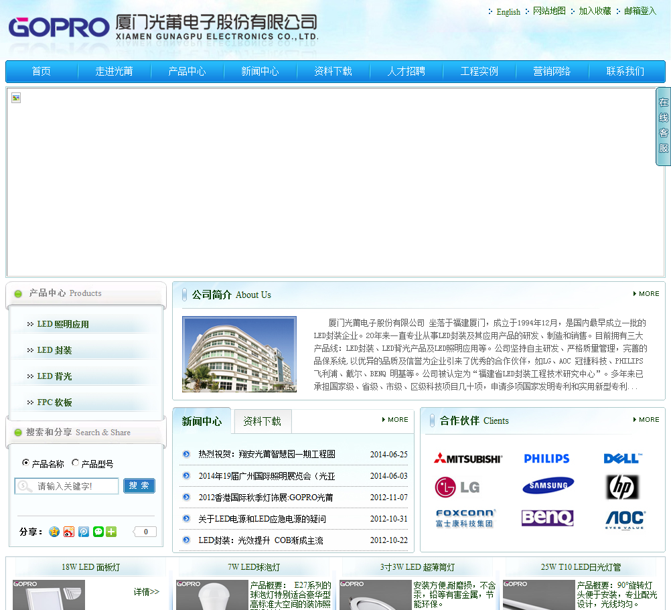
Task: Share to QQ Zone star icon
Action: click(54, 532)
